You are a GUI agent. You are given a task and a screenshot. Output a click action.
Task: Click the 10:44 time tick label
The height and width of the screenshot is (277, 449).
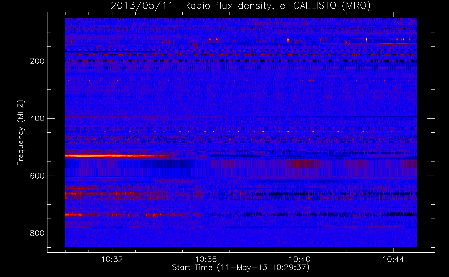pos(393,260)
